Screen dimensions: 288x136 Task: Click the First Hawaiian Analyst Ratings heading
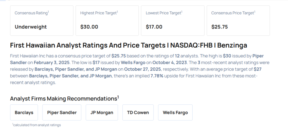128,45
